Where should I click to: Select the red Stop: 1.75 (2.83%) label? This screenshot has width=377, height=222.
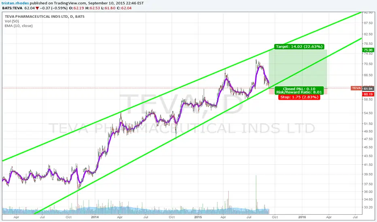click(x=299, y=97)
